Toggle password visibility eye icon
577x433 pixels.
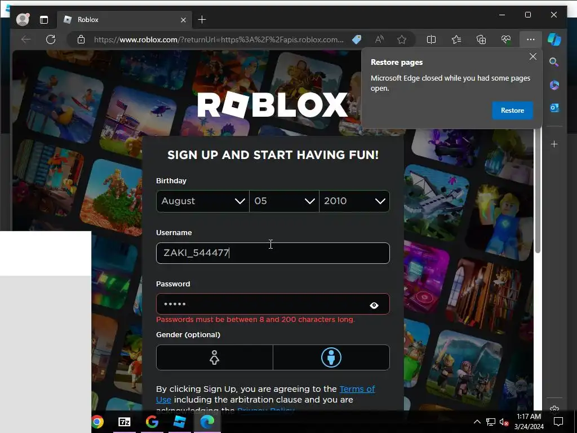point(374,305)
